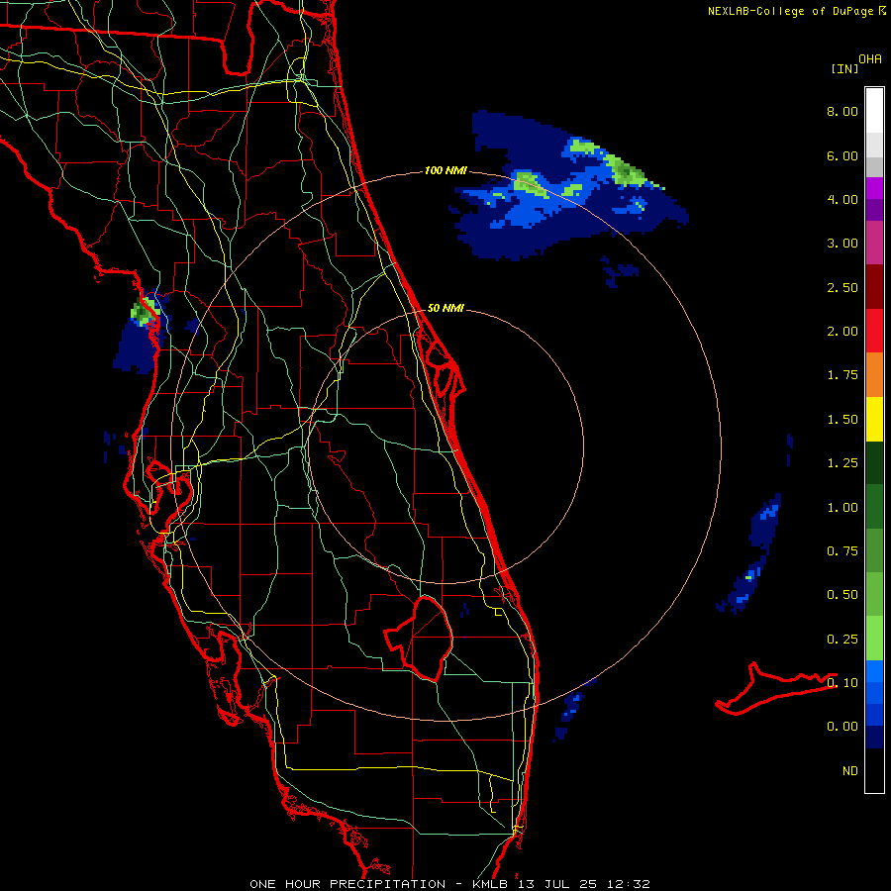Screen dimensions: 891x891
Task: Click the 50 NMI range ring label
Action: coord(445,308)
